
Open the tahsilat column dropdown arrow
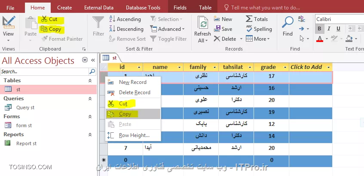point(250,67)
